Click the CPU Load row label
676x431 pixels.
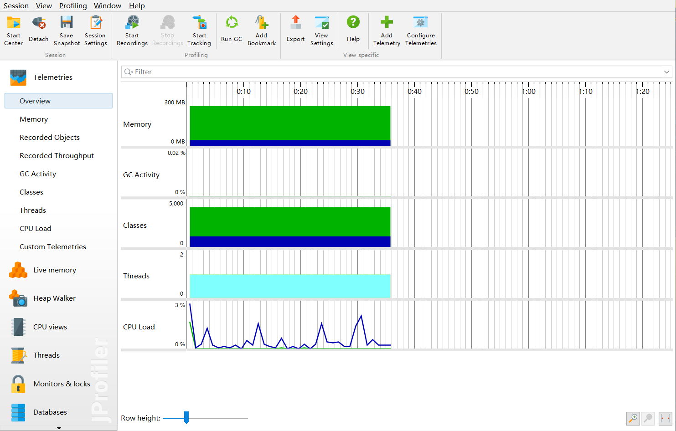point(139,327)
